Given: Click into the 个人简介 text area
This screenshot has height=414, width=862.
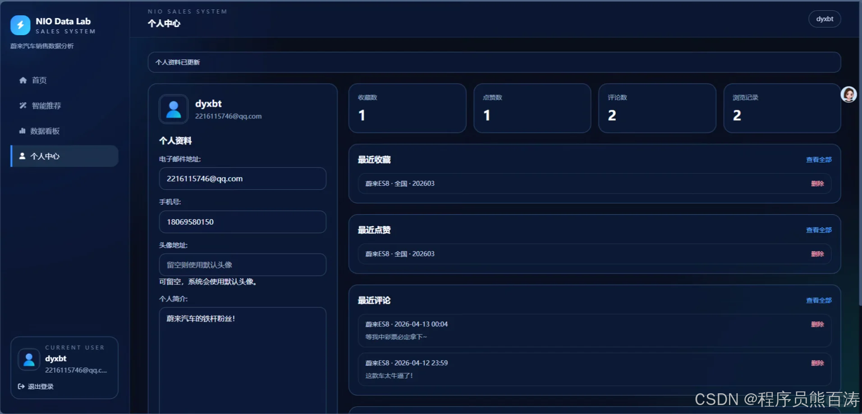Looking at the screenshot, I should tap(243, 360).
